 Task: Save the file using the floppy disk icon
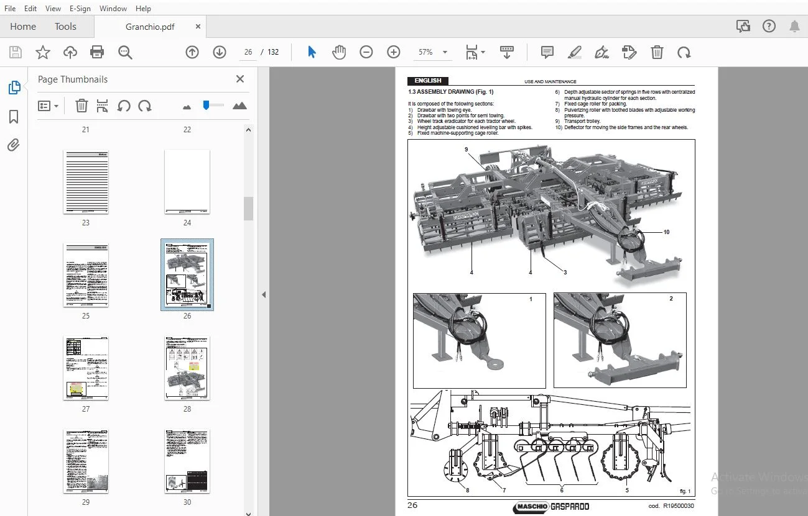coord(16,52)
